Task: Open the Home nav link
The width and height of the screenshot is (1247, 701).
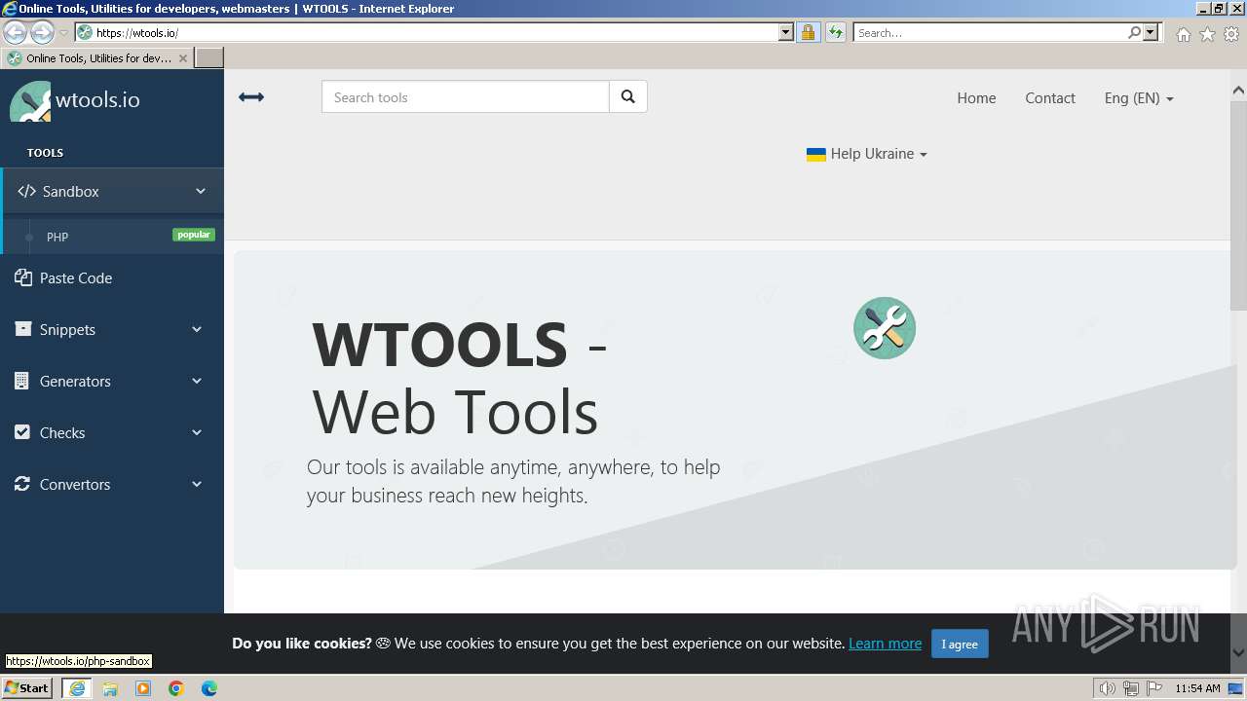Action: pyautogui.click(x=976, y=98)
